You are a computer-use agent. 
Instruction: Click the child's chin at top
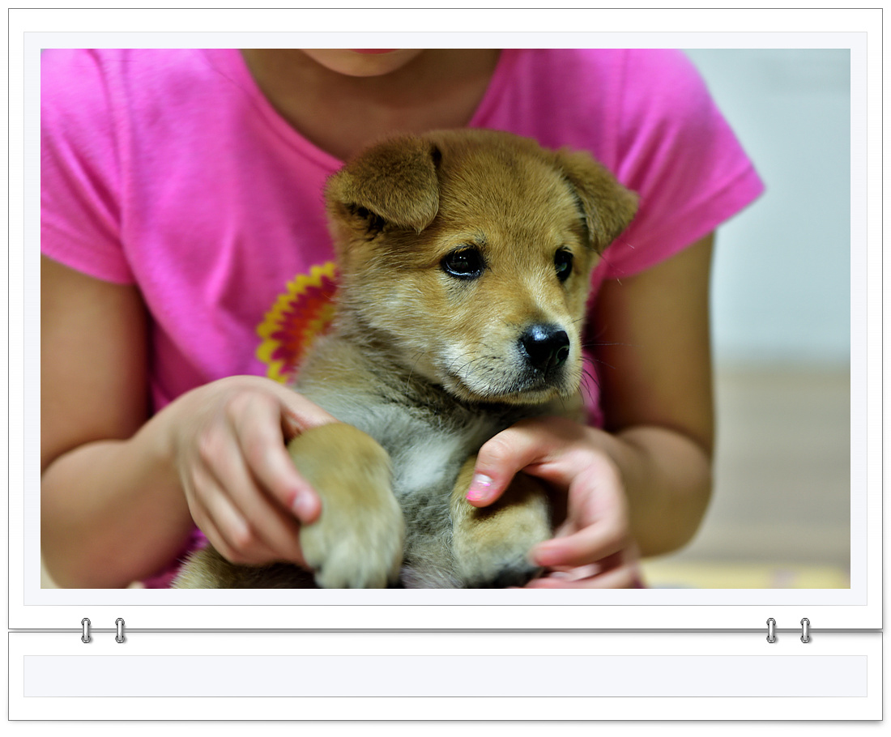(363, 62)
